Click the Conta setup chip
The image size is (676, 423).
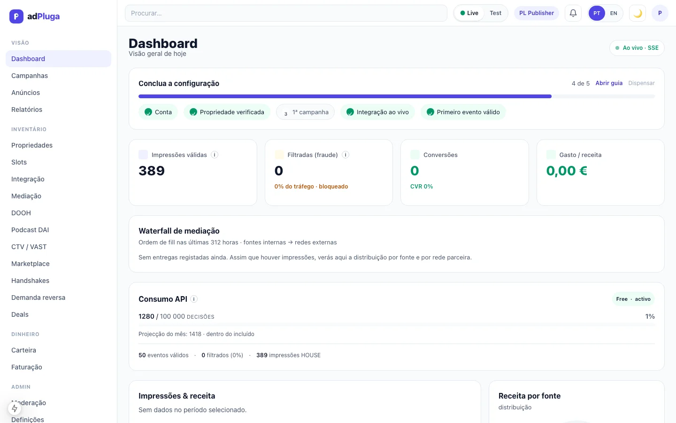pyautogui.click(x=158, y=112)
